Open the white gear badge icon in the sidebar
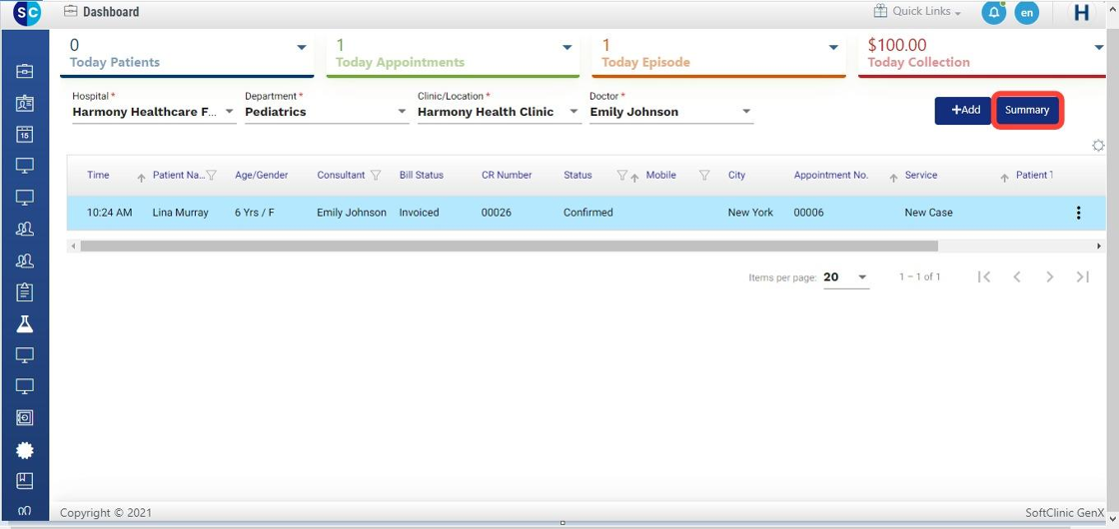The width and height of the screenshot is (1119, 529). tap(24, 450)
